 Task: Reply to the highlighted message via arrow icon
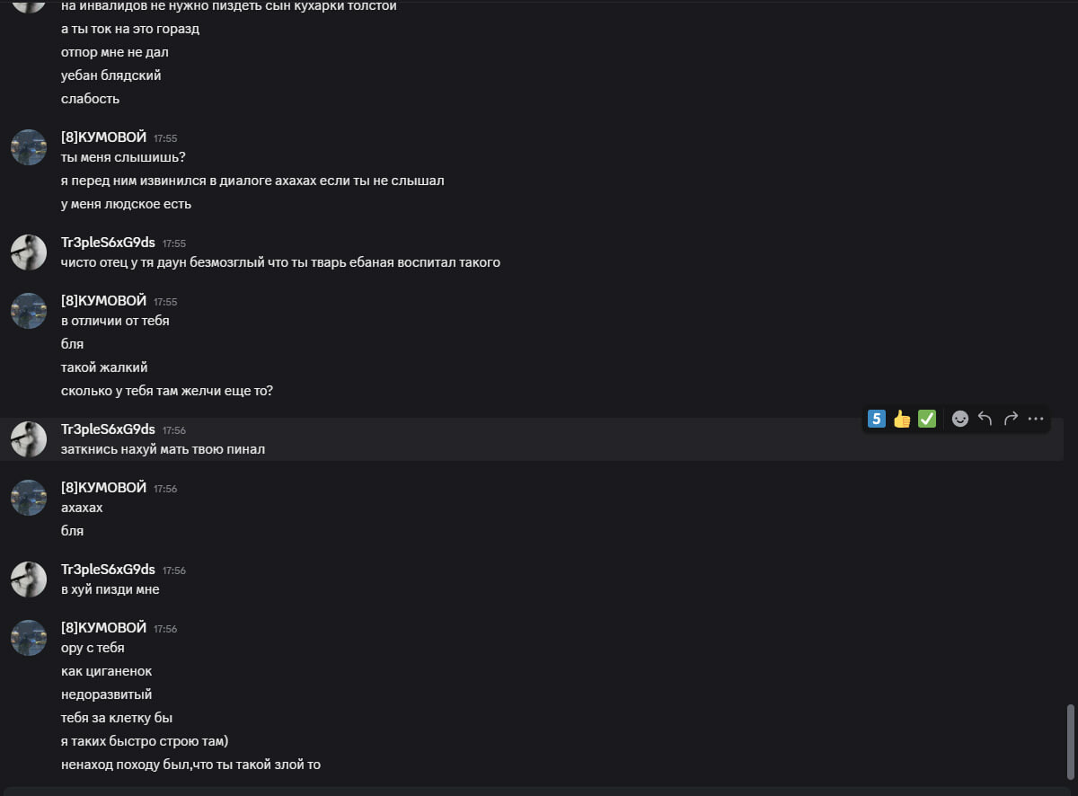[x=985, y=419]
